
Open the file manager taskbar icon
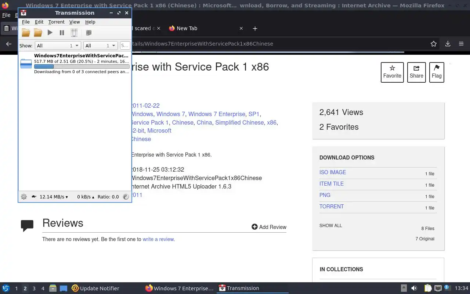[53, 288]
